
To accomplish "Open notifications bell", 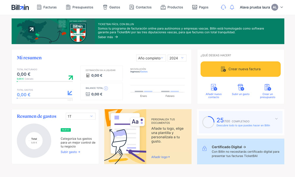I will (x=232, y=7).
